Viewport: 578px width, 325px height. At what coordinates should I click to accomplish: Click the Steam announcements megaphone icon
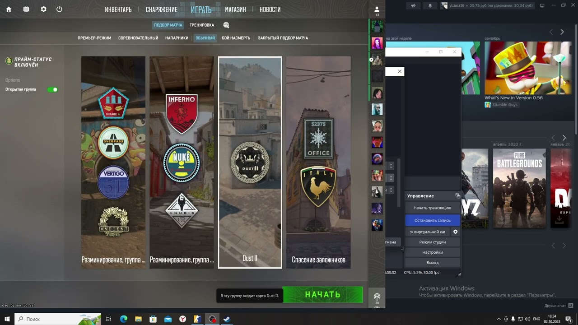point(413,5)
